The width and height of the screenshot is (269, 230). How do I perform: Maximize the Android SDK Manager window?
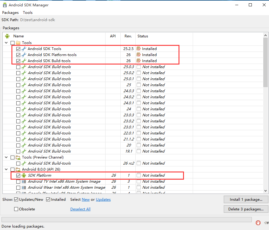click(x=250, y=5)
